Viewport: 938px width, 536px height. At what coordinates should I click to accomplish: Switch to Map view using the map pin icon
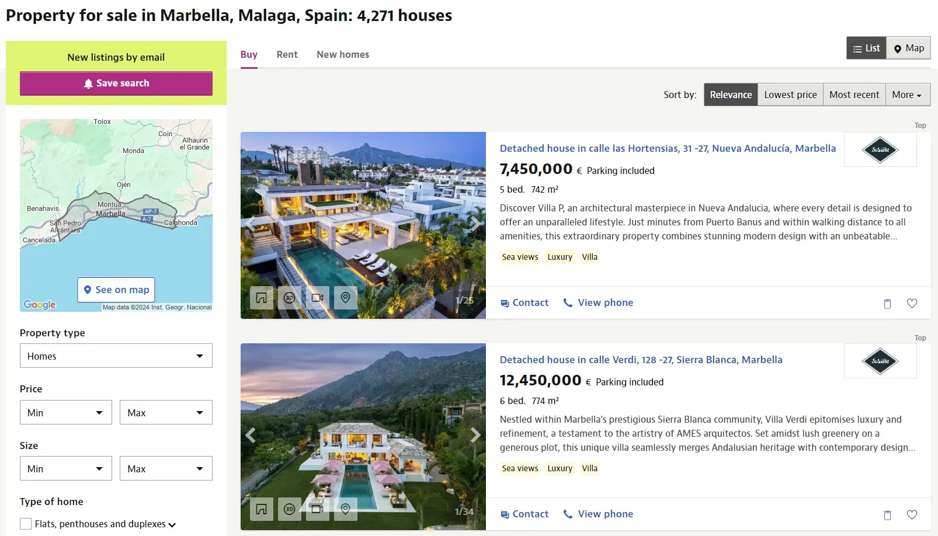[x=908, y=48]
